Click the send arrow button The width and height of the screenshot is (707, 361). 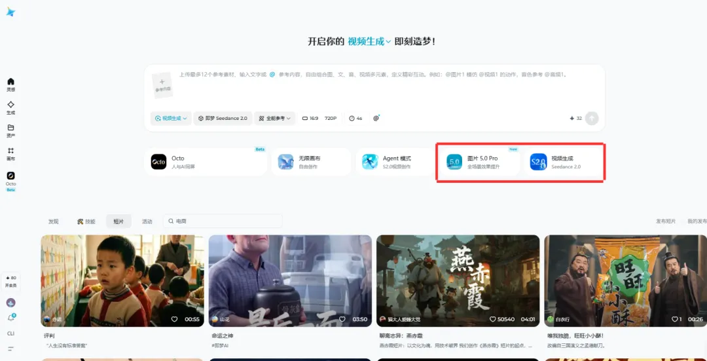pos(592,118)
